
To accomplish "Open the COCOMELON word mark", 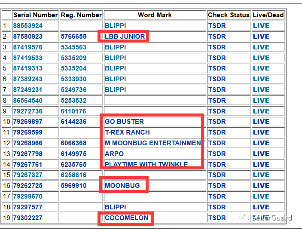I will click(127, 218).
